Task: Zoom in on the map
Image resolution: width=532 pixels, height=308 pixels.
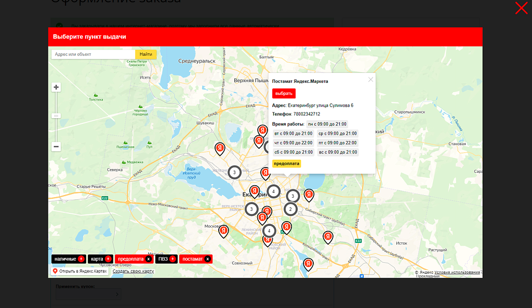Action: point(56,87)
